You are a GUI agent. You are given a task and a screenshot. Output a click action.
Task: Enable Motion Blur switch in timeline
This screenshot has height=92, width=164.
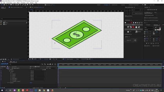(52, 64)
